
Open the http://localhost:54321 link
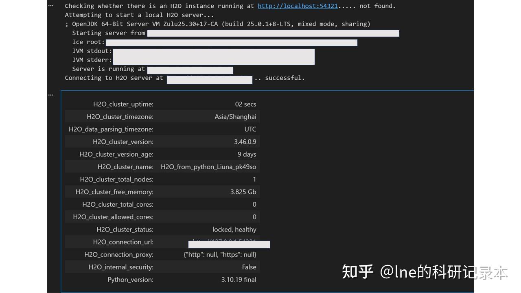(297, 6)
